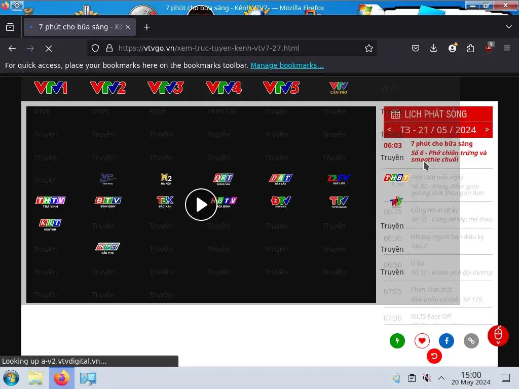This screenshot has width=519, height=389.
Task: Open a new browser tab
Action: (146, 27)
